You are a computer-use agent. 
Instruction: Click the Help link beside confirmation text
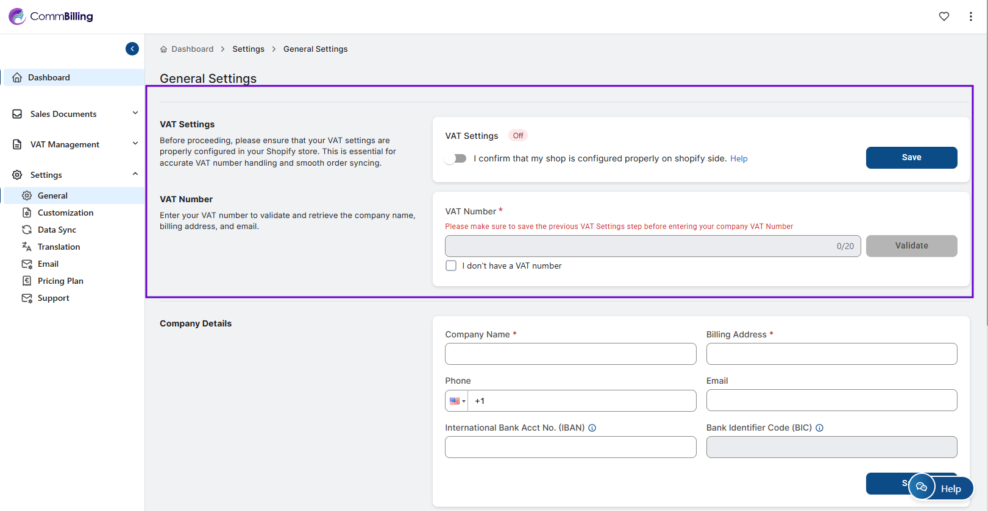(x=739, y=159)
